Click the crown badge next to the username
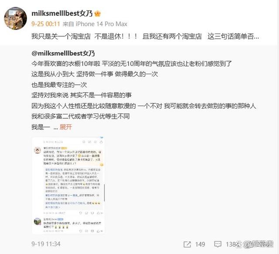Viewport: 279px width, 254px height. click(98, 14)
